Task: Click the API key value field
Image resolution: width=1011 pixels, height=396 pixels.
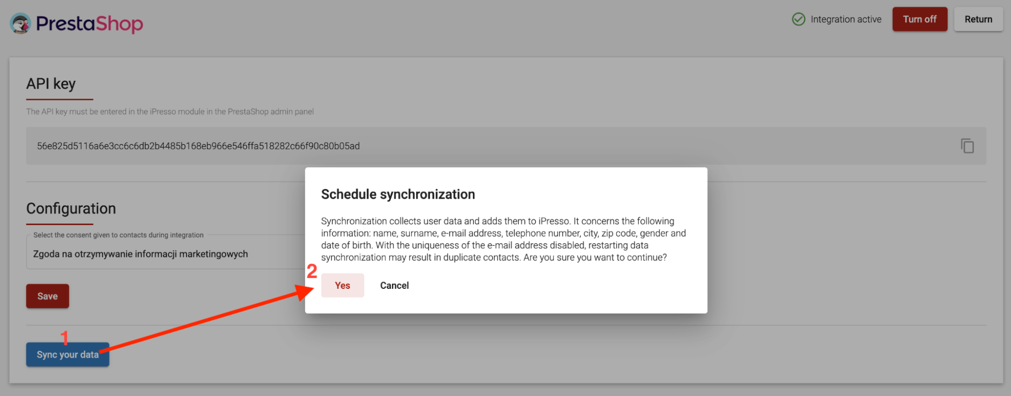Action: click(x=506, y=146)
